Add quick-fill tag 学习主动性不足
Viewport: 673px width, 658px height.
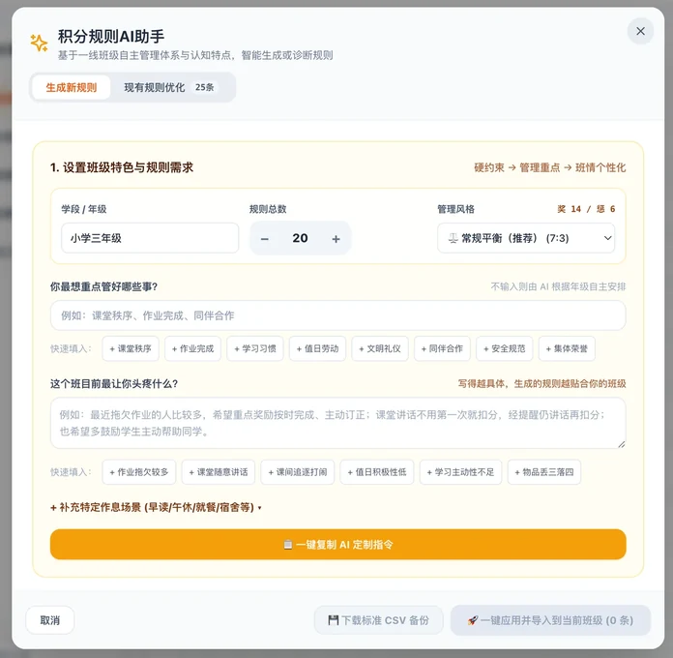460,472
